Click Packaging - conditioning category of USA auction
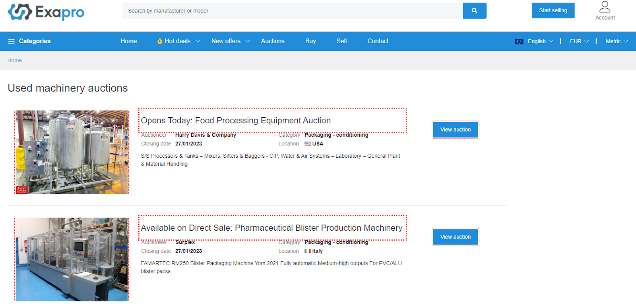 click(336, 135)
